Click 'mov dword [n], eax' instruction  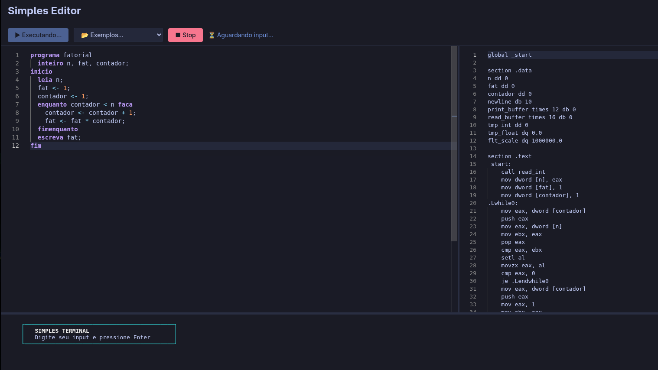pos(531,180)
